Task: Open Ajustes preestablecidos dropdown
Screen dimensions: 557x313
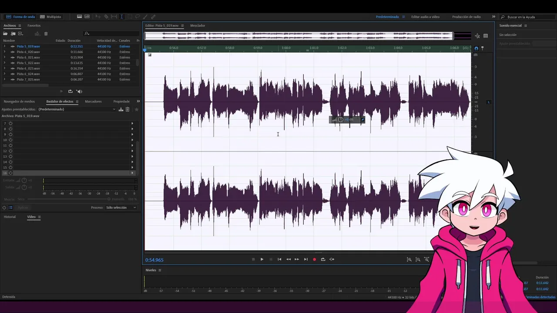Action: tap(77, 109)
